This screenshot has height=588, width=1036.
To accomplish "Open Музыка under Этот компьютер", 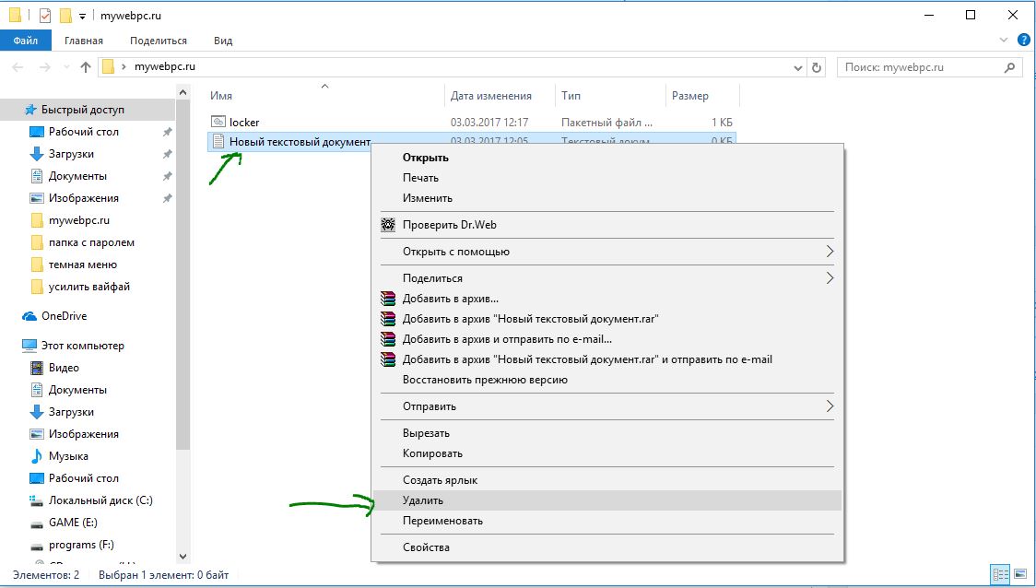I will [x=68, y=456].
